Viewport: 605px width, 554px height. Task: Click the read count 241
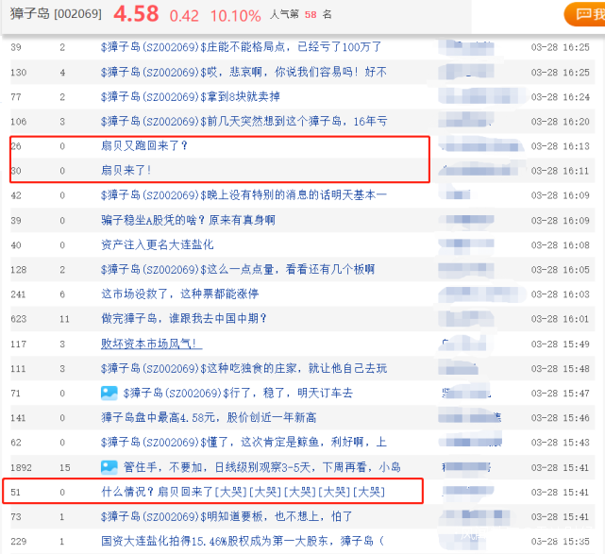19,294
